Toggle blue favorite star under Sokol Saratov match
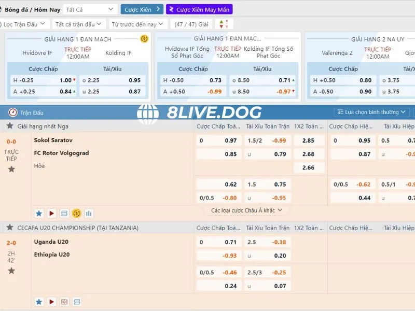 click(39, 213)
